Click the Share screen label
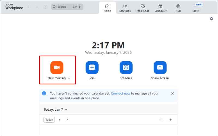The image size is (218, 136). pyautogui.click(x=160, y=78)
